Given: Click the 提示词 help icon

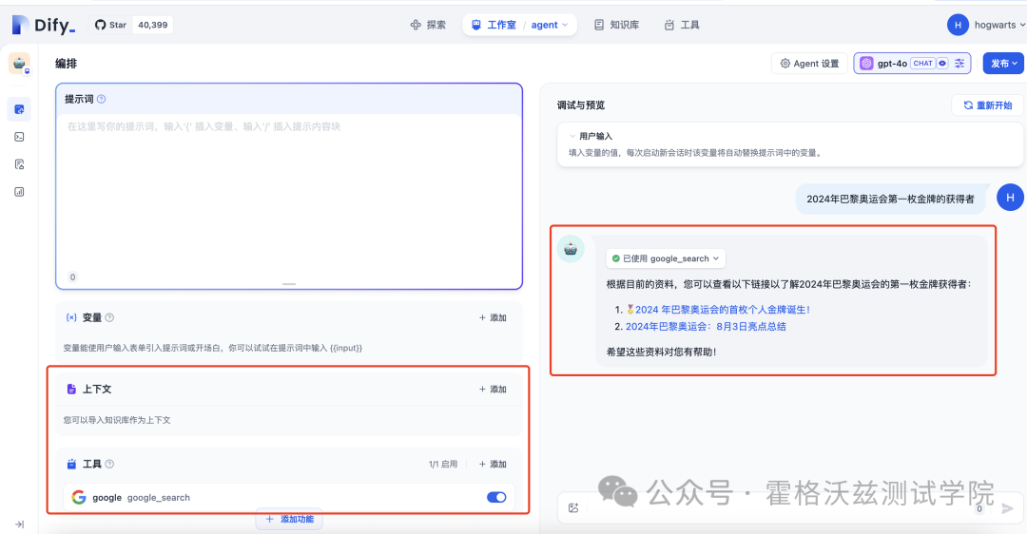Looking at the screenshot, I should point(101,100).
